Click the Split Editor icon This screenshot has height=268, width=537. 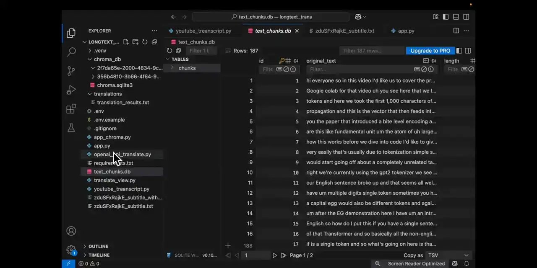pos(456,31)
